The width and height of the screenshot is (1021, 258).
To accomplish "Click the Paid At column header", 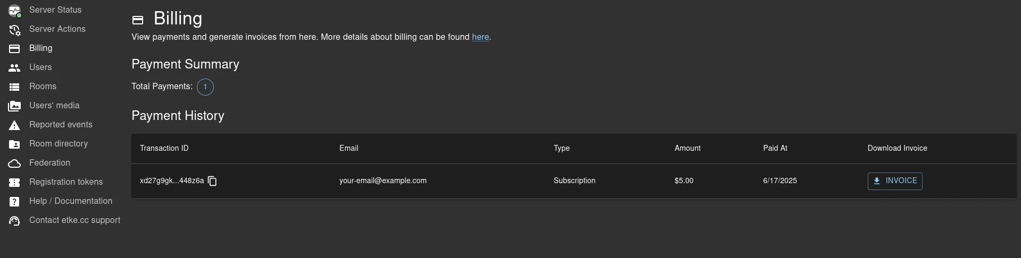I will pyautogui.click(x=775, y=149).
